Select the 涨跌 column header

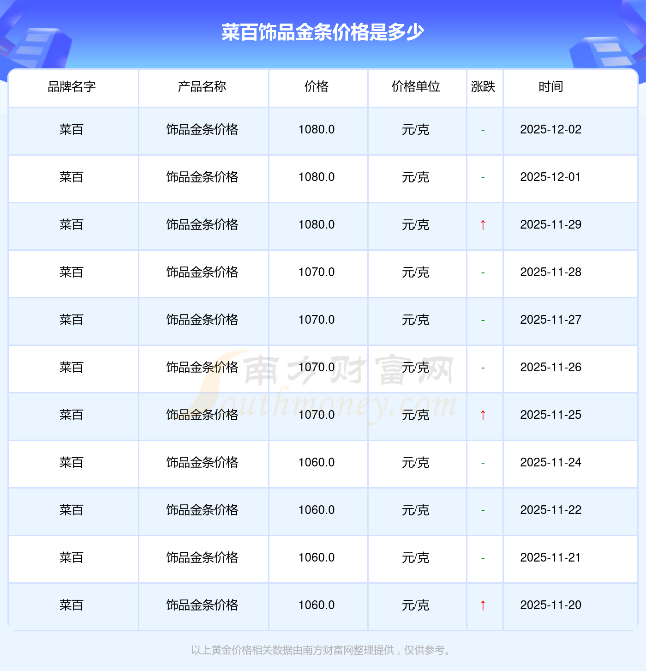click(483, 86)
